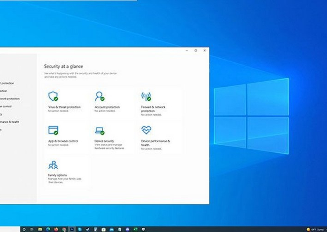The height and width of the screenshot is (232, 327).
Task: Select the performance & health sidebar item
Action: coord(10,122)
